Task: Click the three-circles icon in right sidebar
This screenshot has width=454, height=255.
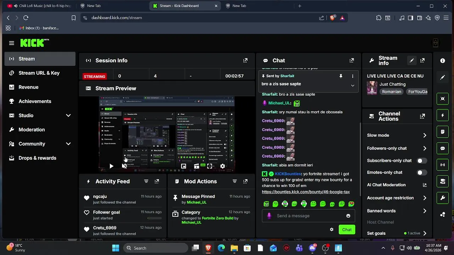Action: 443,214
